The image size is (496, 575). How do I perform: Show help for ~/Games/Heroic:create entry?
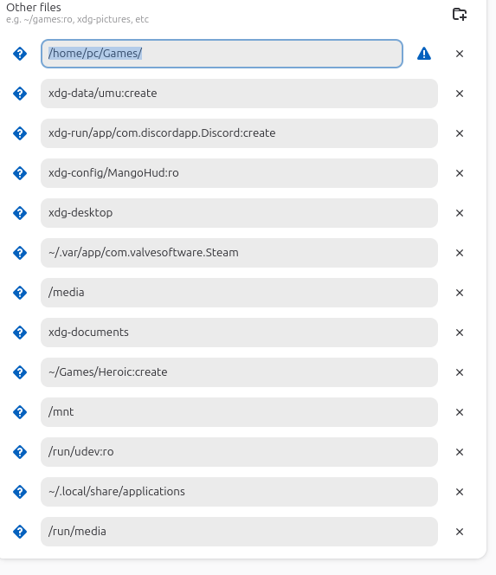(x=20, y=372)
